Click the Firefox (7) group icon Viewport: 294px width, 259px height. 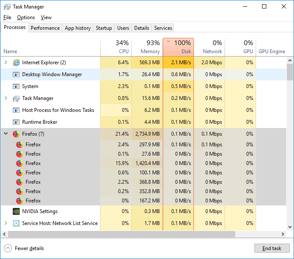pos(16,134)
